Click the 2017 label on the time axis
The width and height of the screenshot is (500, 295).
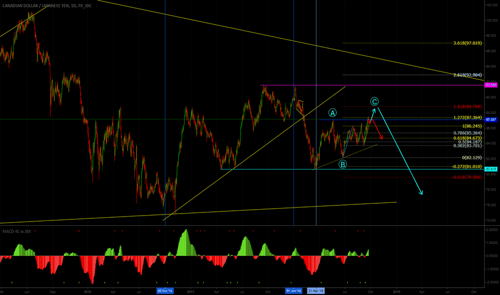coord(190,291)
